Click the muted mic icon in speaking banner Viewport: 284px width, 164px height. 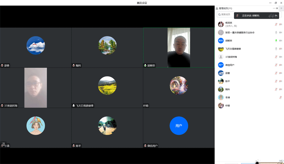[x=237, y=16]
